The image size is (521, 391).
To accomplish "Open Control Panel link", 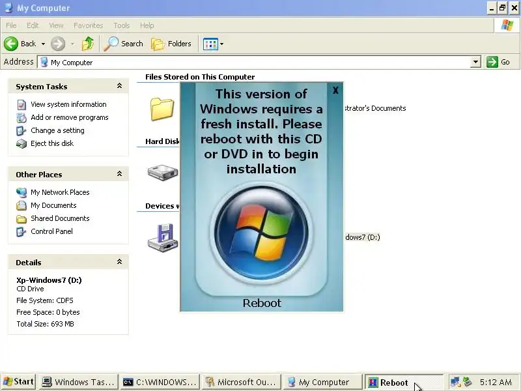I will 51,231.
